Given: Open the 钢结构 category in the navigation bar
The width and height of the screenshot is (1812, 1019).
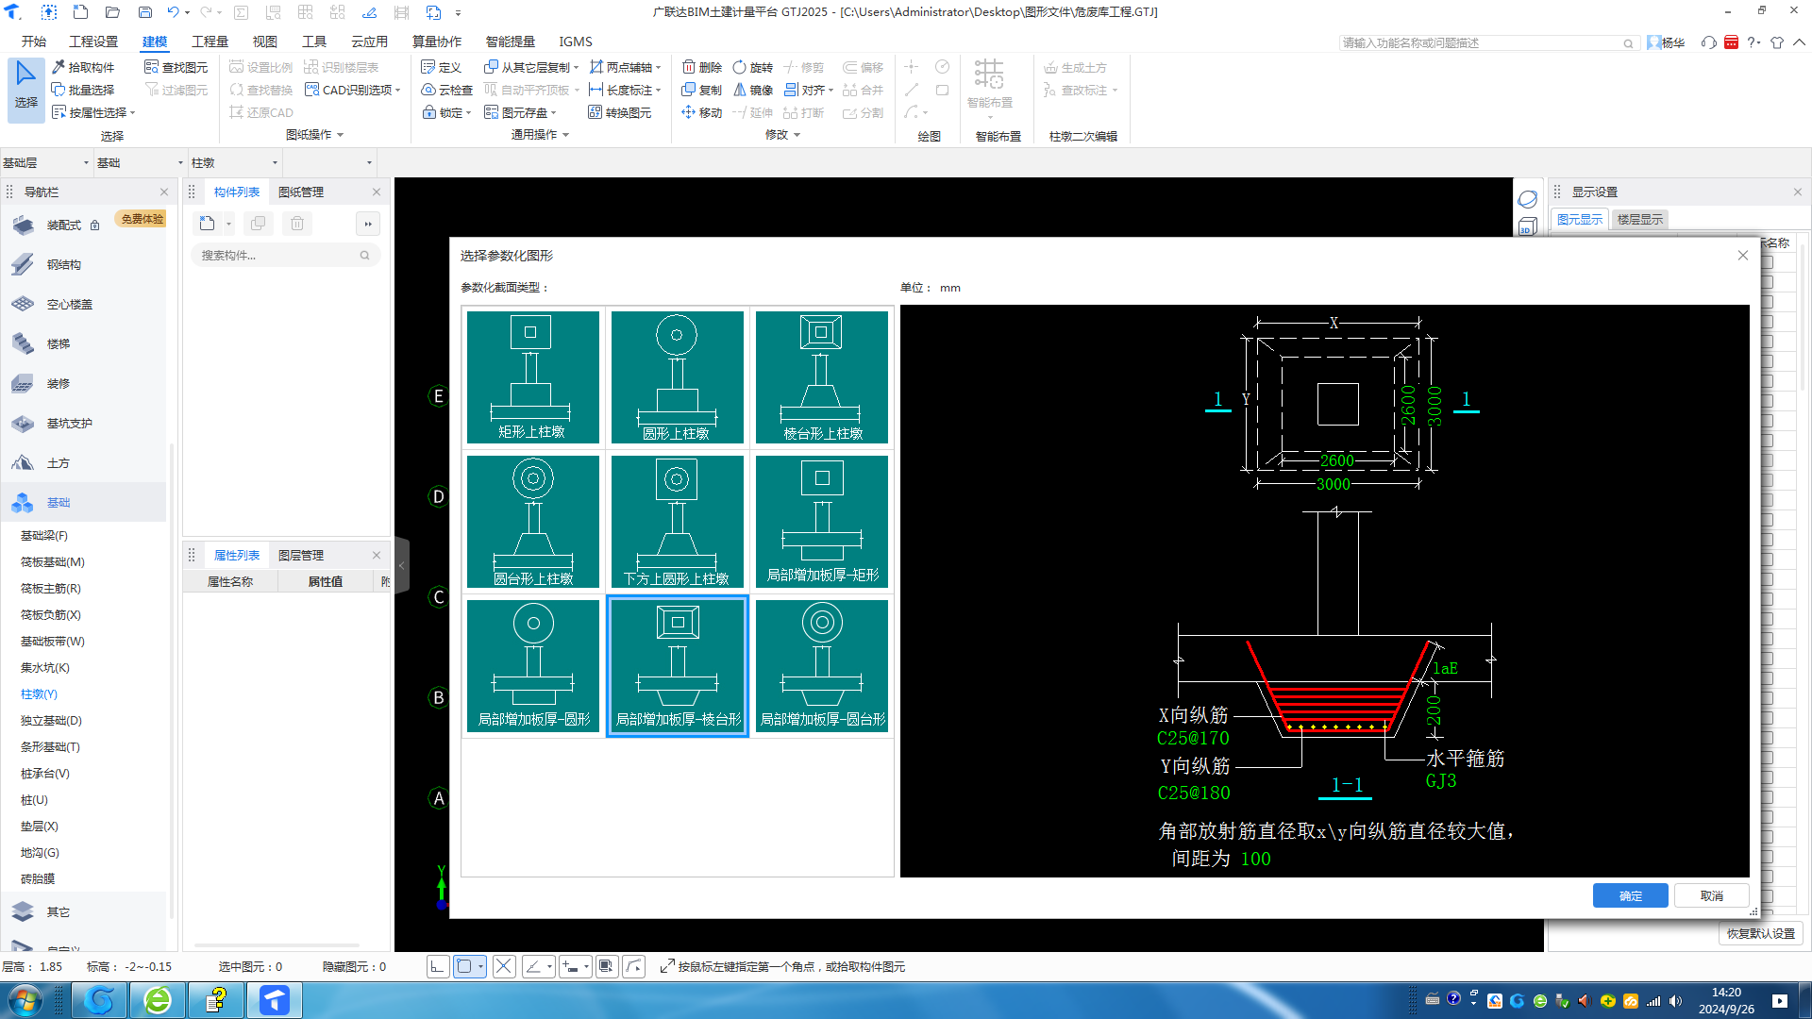Looking at the screenshot, I should pyautogui.click(x=63, y=264).
